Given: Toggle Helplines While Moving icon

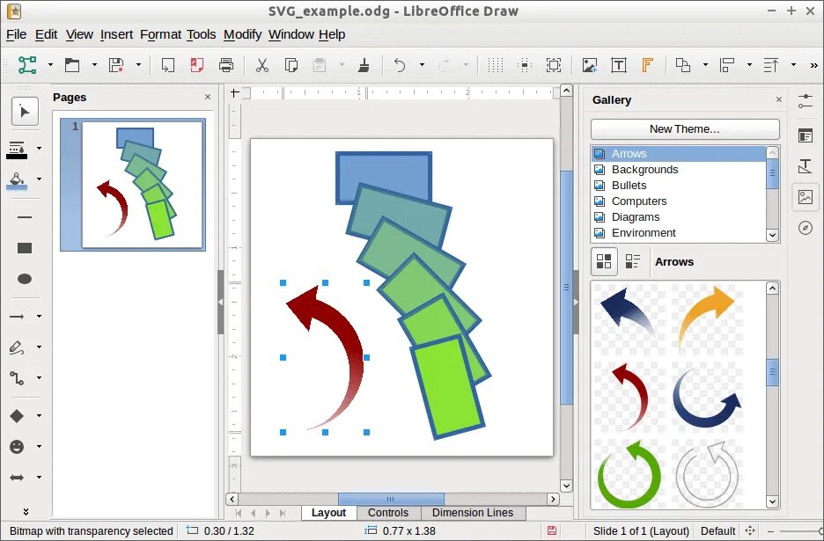Looking at the screenshot, I should (553, 65).
